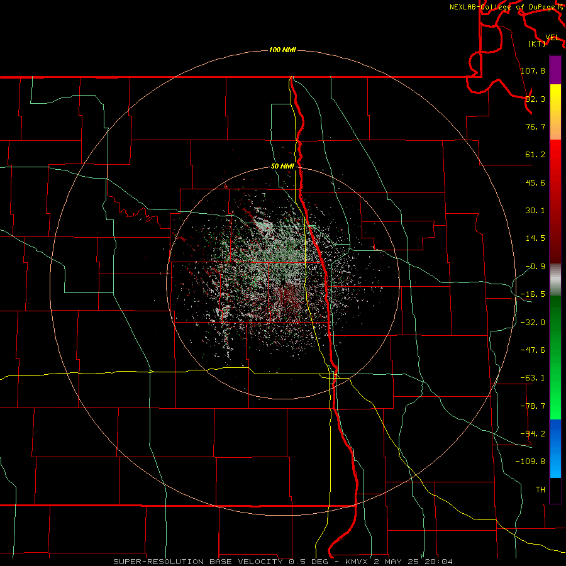Screen dimensions: 566x566
Task: Select the -16.5 scale label
Action: tap(533, 294)
